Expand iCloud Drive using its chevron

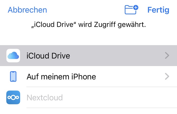click(x=167, y=55)
